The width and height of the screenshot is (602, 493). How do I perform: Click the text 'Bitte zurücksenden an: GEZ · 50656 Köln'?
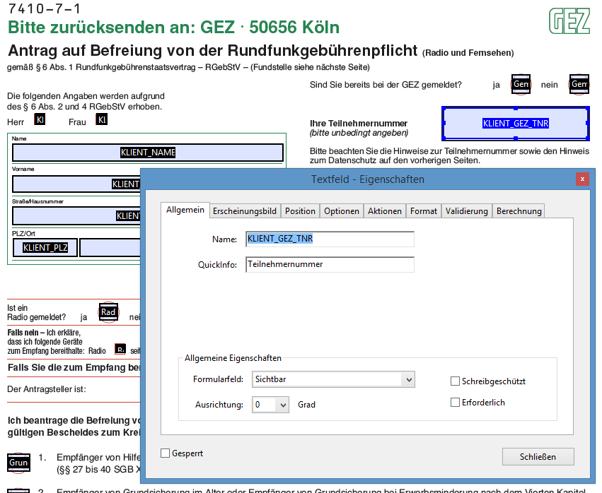[173, 28]
